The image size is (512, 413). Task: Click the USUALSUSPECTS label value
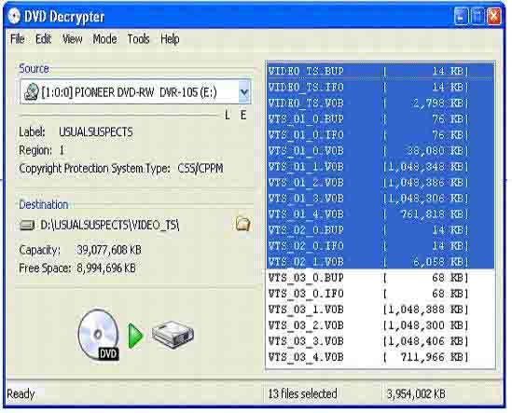click(x=96, y=131)
